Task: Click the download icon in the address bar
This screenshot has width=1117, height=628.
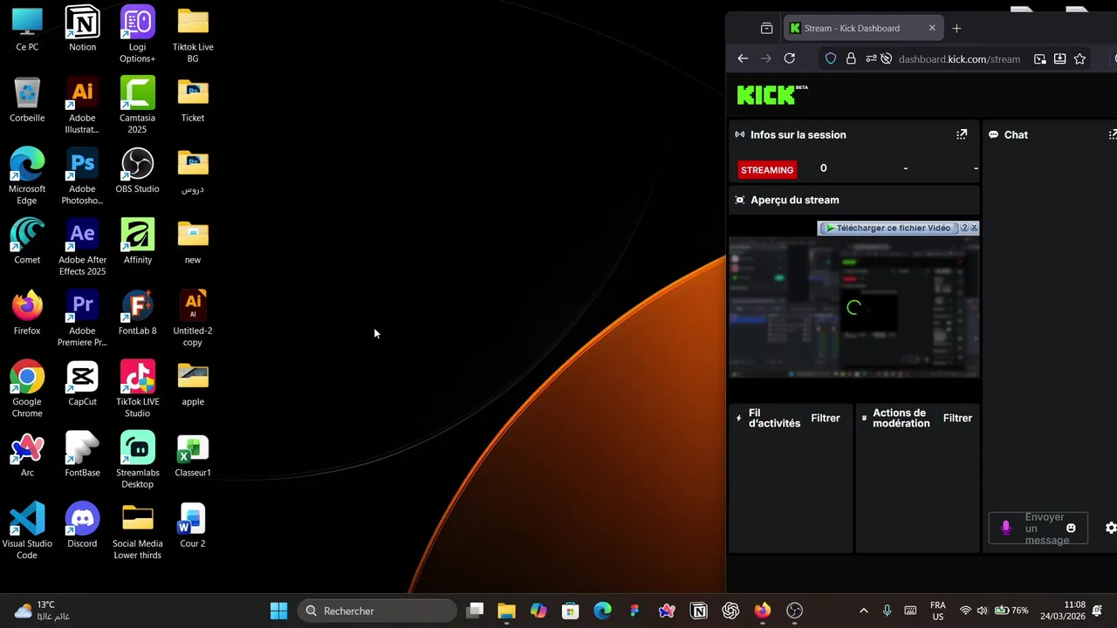Action: [x=1059, y=58]
